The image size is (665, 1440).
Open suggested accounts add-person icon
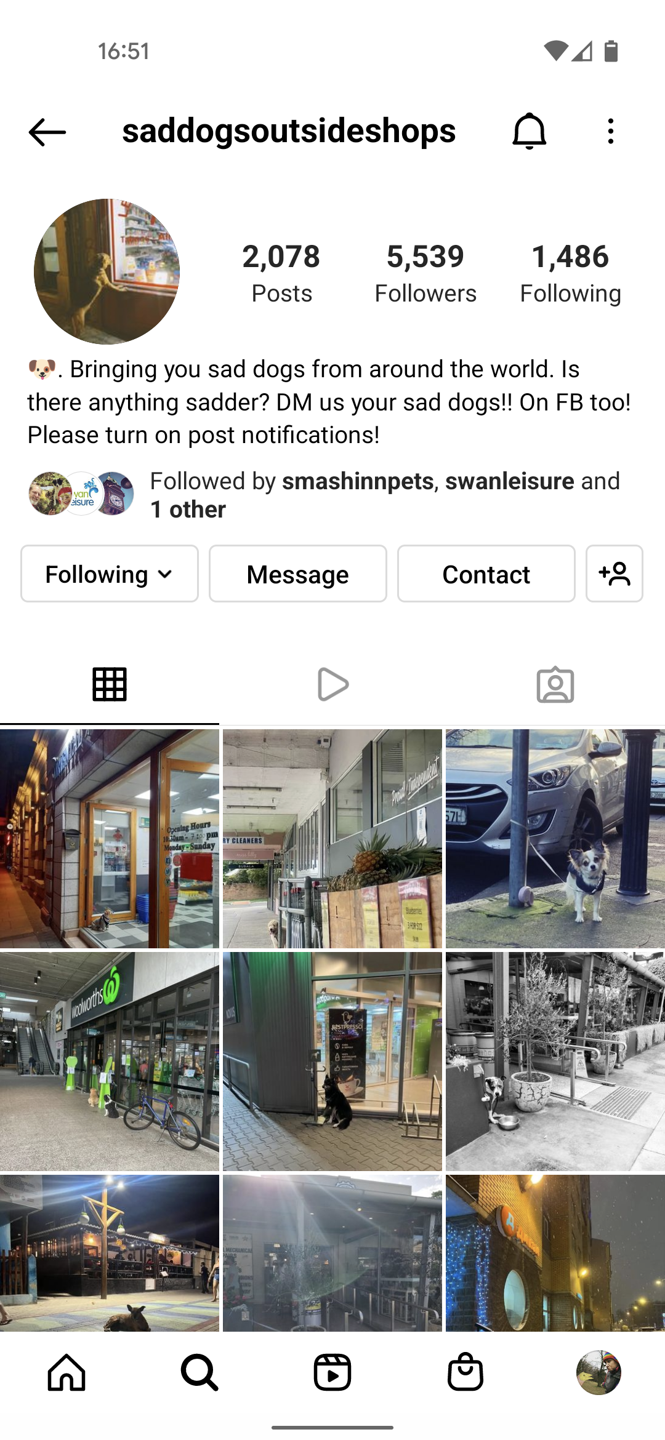click(615, 574)
